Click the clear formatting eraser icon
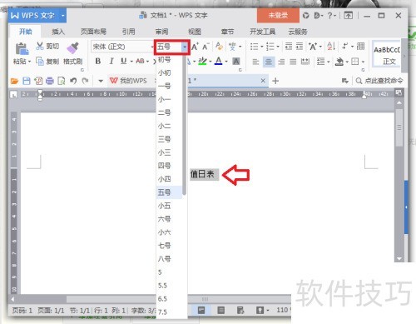The width and height of the screenshot is (416, 324). [219, 46]
